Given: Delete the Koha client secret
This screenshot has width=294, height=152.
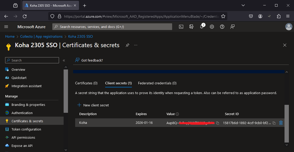Looking at the screenshot, I should [x=281, y=123].
